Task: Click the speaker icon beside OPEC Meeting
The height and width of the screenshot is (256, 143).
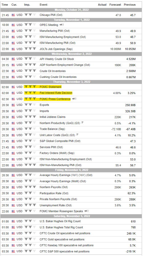Action: click(62, 25)
